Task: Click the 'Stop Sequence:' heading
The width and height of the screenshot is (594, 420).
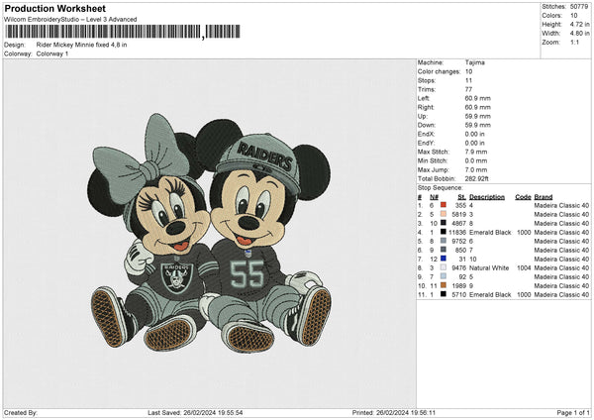Action: [x=441, y=188]
